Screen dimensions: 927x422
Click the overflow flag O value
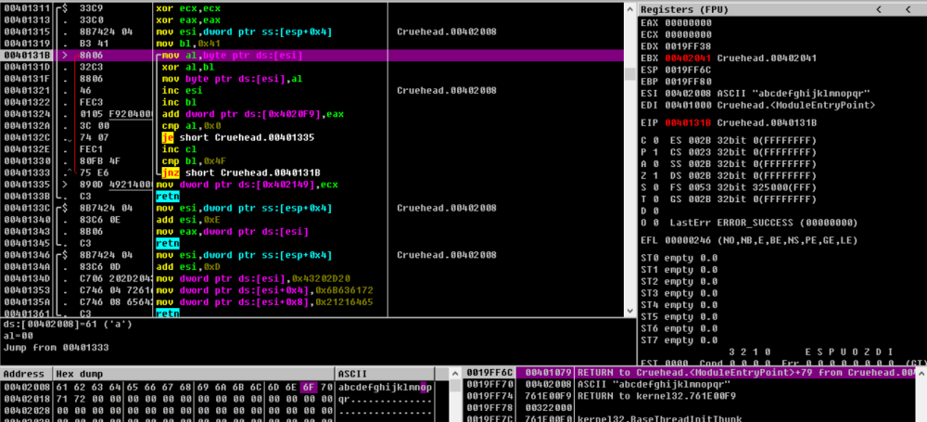[x=656, y=224]
